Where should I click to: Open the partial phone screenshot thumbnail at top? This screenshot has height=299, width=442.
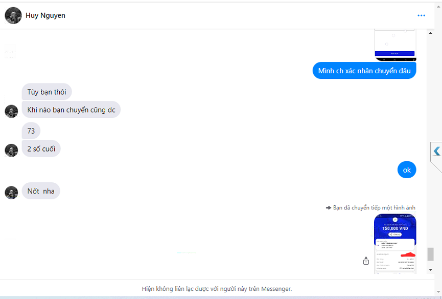(x=395, y=45)
